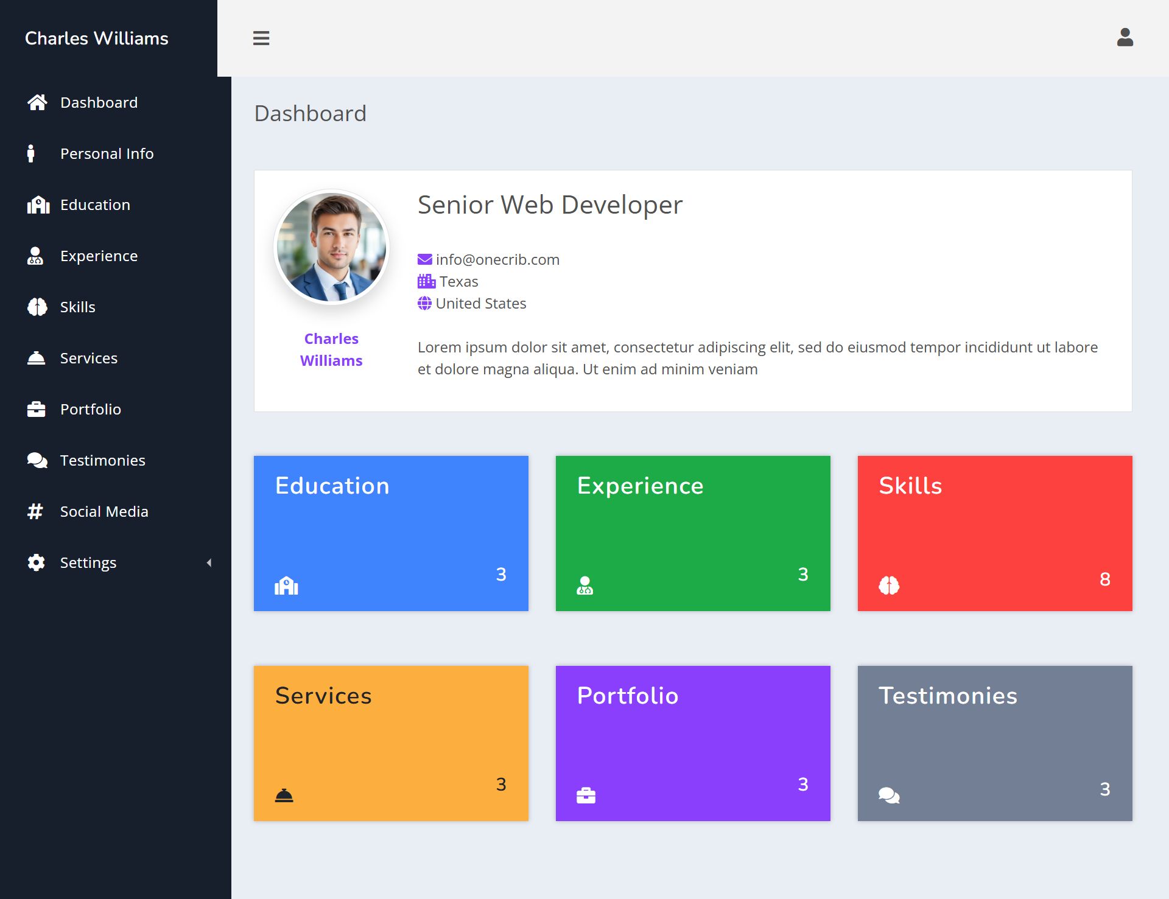Click the briefcase icon on Portfolio card

pos(586,796)
